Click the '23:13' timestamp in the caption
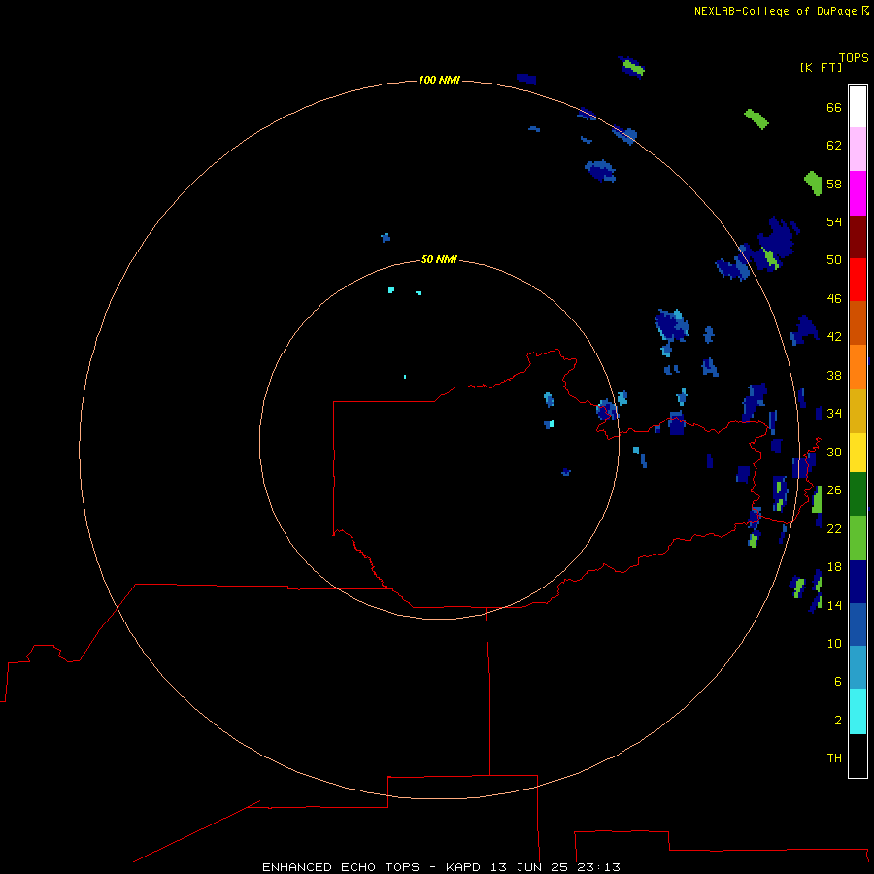The width and height of the screenshot is (874, 874). pyautogui.click(x=598, y=867)
